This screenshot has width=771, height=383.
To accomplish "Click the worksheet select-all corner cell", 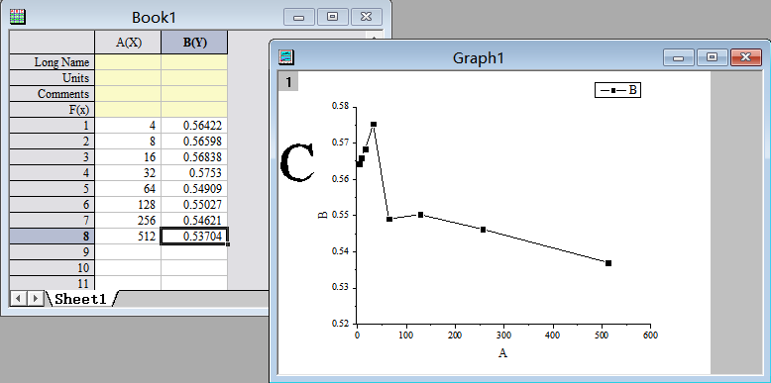I will pos(53,43).
